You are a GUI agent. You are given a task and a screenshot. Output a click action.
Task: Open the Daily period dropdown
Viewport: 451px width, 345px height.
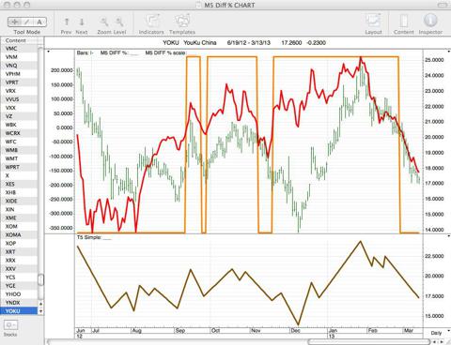coord(439,333)
